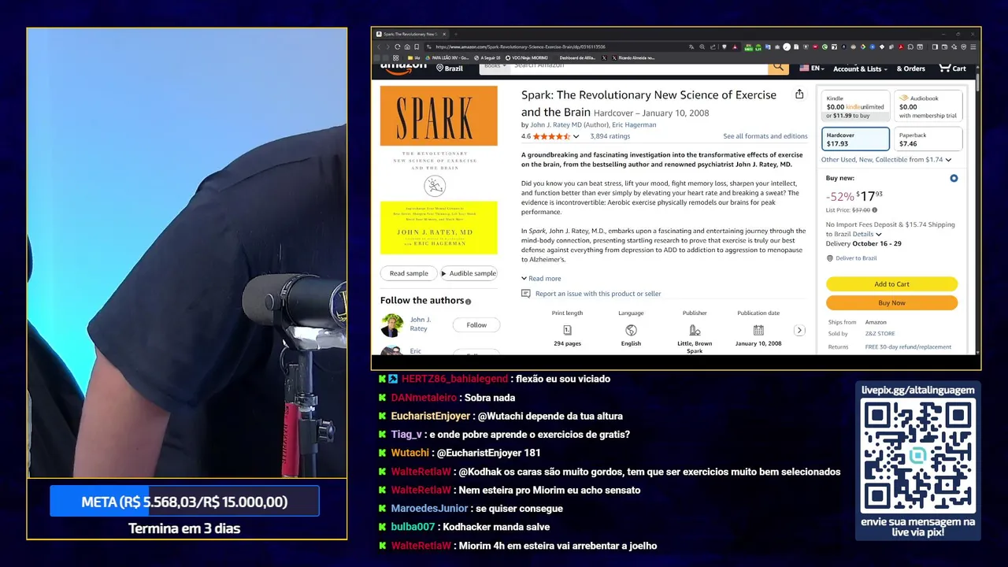This screenshot has height=567, width=1008.
Task: Click the Print length page icon
Action: pos(567,330)
